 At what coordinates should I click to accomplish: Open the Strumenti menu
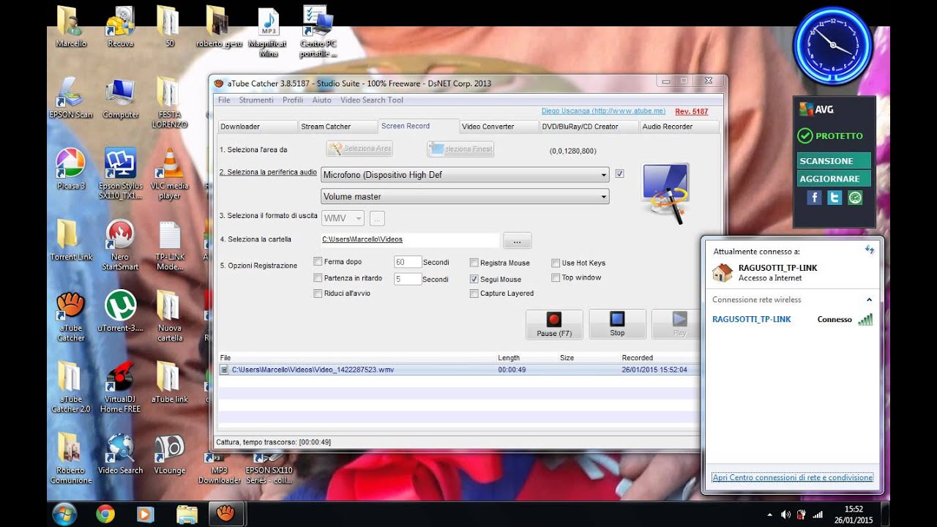(x=256, y=100)
